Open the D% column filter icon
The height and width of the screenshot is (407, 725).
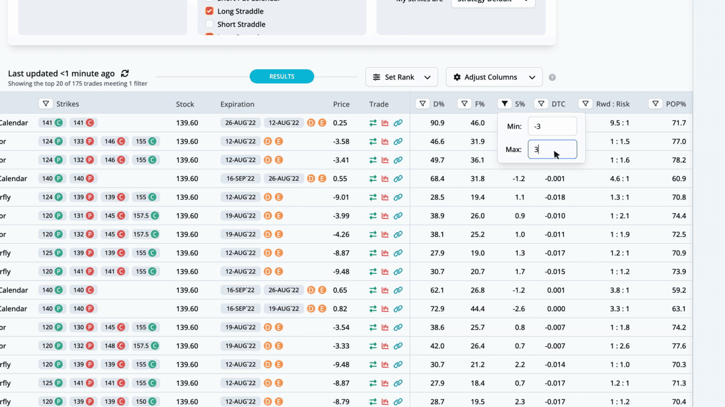(x=422, y=104)
